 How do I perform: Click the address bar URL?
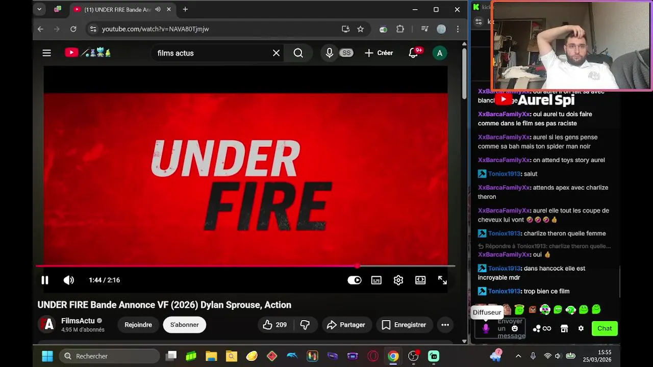(155, 29)
